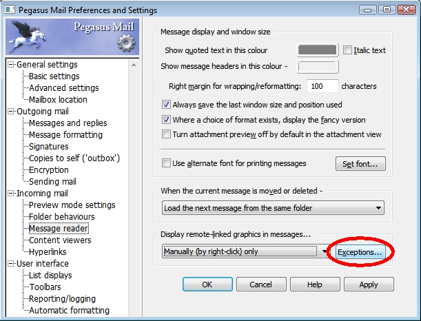Open the message moved or deleted dropdown
Viewport: 421px width, 321px height.
coord(273,208)
